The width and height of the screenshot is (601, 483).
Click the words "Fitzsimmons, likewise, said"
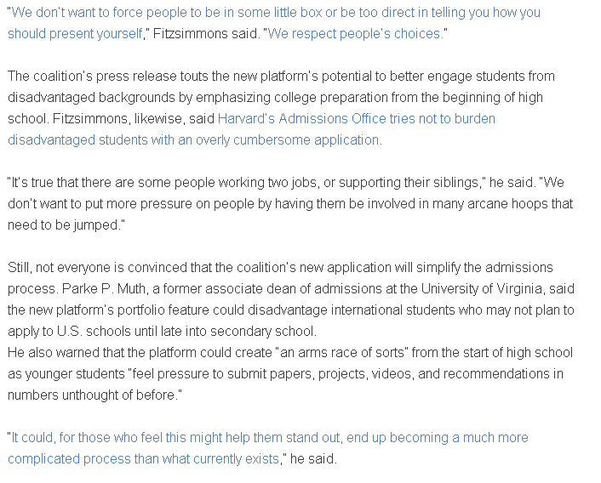(134, 119)
